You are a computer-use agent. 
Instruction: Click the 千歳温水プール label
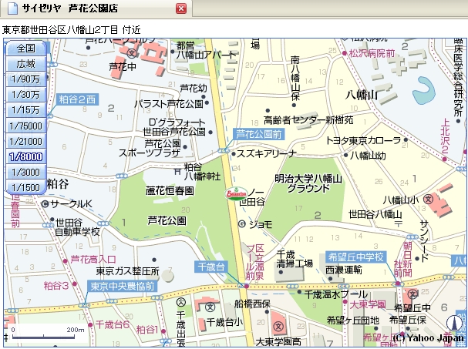336,294
